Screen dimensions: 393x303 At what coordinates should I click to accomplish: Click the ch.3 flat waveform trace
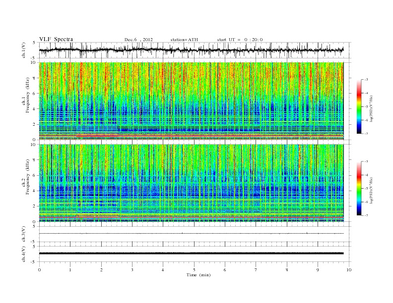coord(191,234)
